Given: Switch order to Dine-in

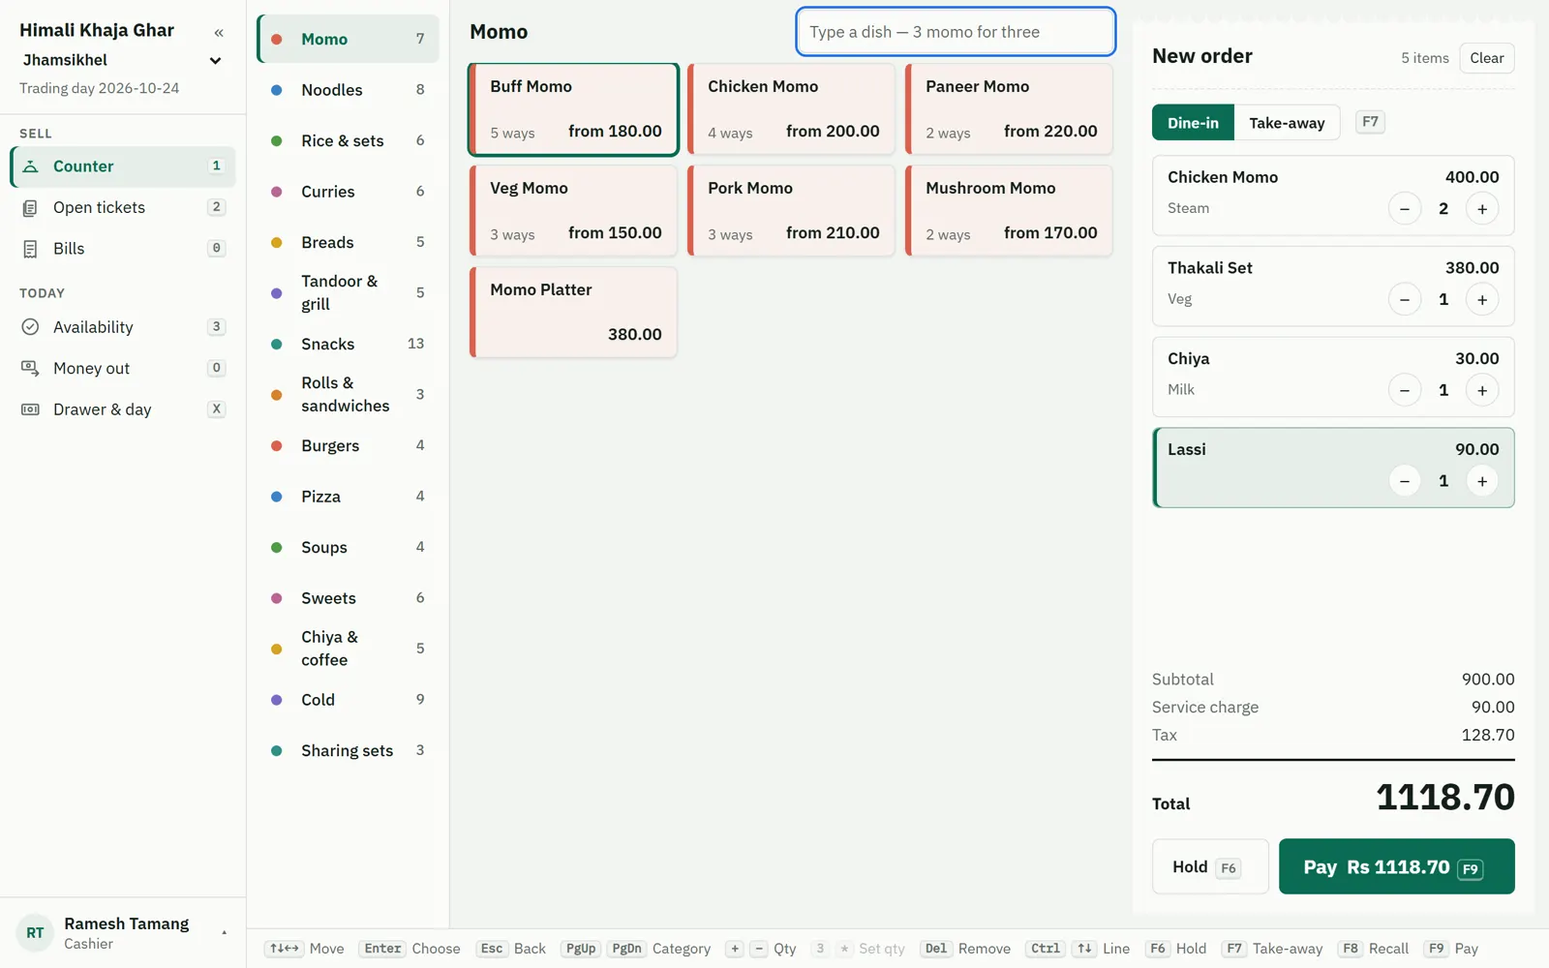Looking at the screenshot, I should tap(1193, 123).
